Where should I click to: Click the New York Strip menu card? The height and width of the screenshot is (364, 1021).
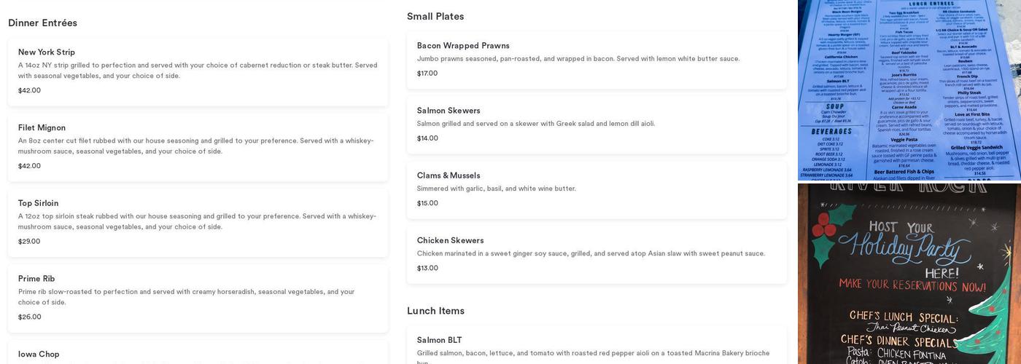click(x=198, y=71)
